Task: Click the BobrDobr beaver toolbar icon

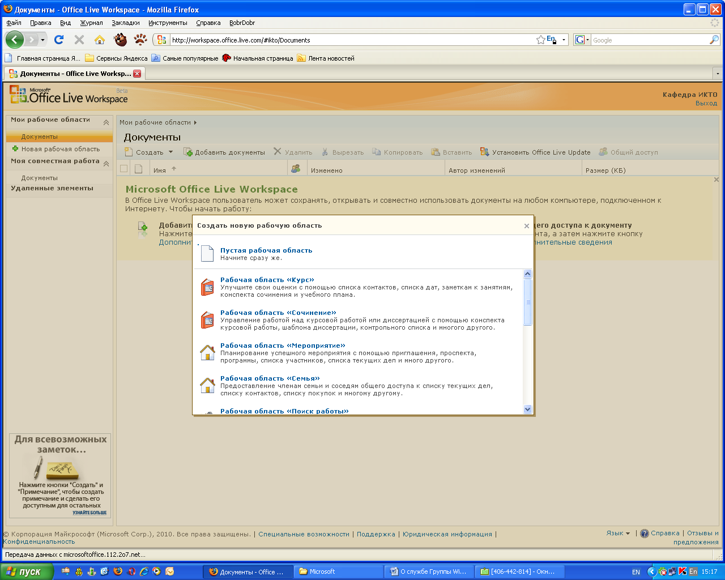Action: tap(120, 40)
